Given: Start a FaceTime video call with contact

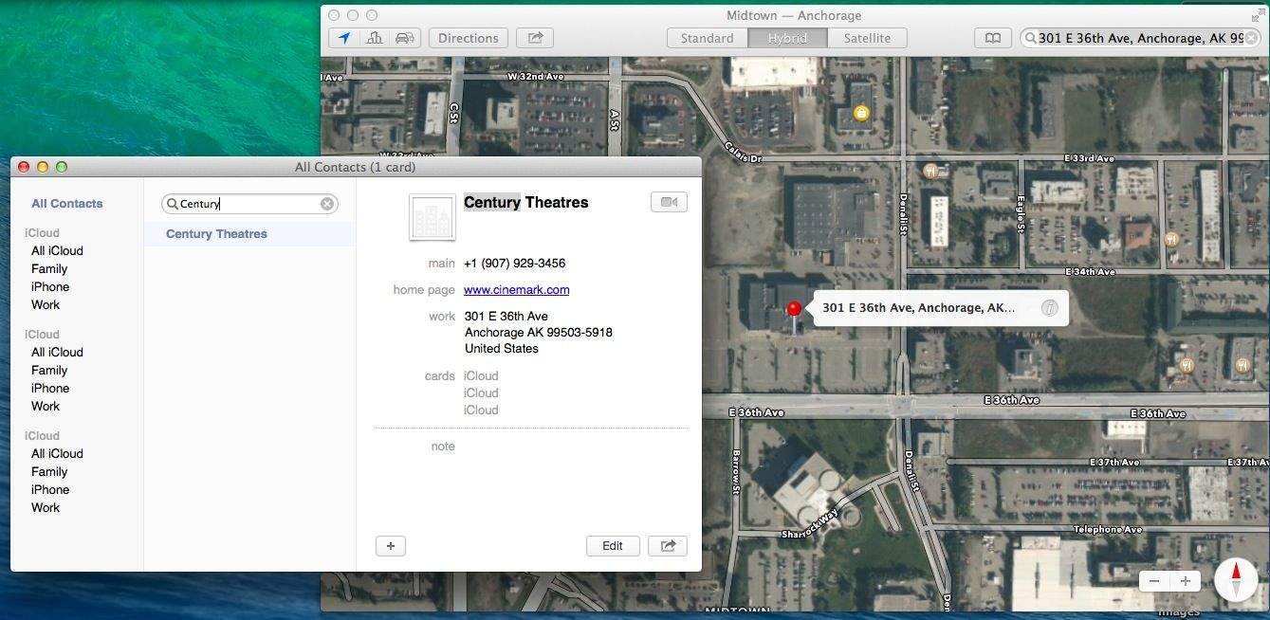Looking at the screenshot, I should point(669,202).
